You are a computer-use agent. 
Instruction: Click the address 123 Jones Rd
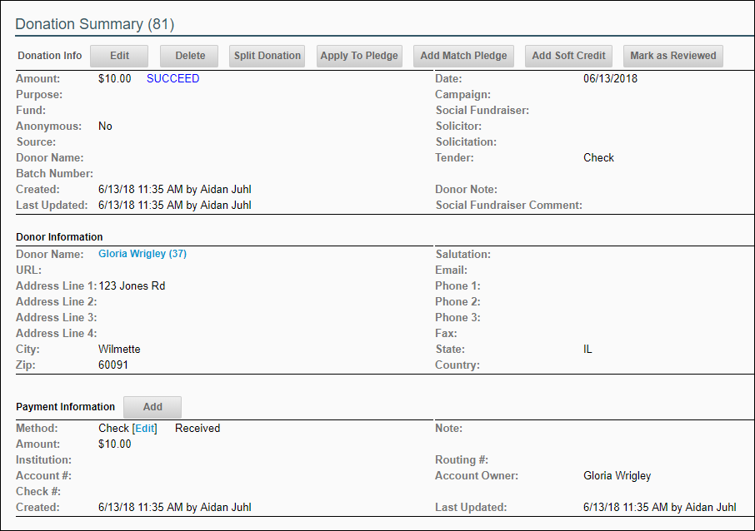point(132,286)
